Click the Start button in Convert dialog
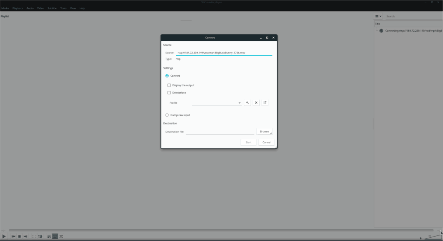Viewport: 443px width, 241px height. (249, 142)
